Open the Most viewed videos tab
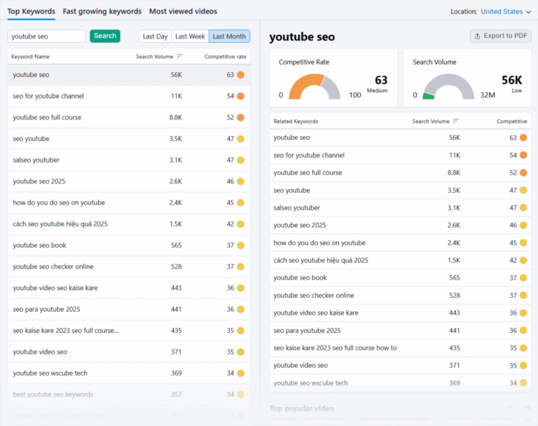 (183, 11)
